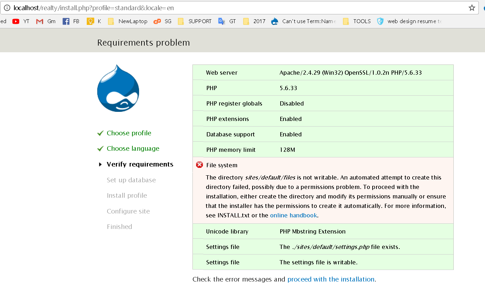This screenshot has height=298, width=485.
Task: Open the online handbook link
Action: 293,215
